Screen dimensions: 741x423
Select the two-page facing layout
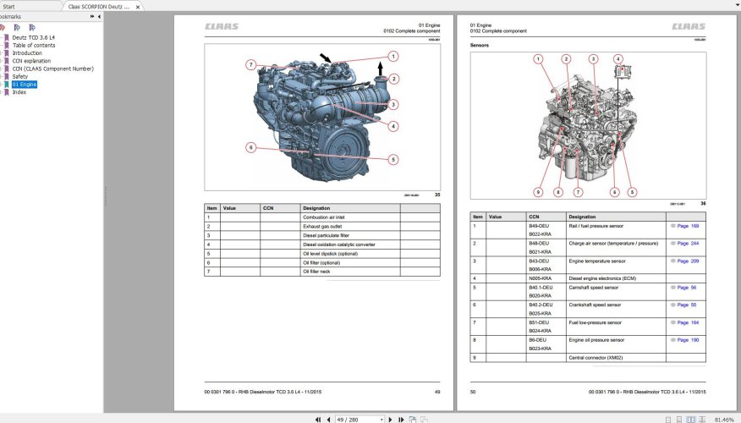691,420
